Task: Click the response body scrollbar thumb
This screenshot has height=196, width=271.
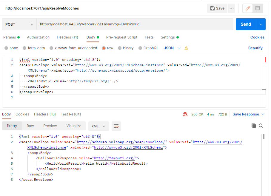Action: tap(264, 137)
